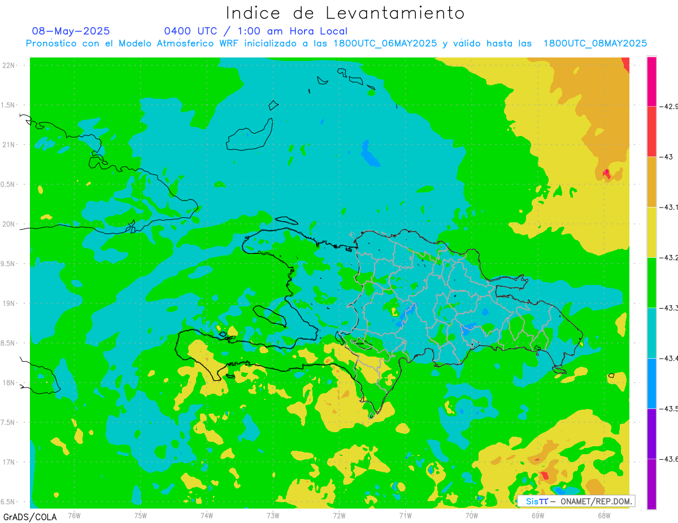678x523 pixels.
Task: Select green legend swatch between -43.2 and -43.3
Action: (651, 282)
